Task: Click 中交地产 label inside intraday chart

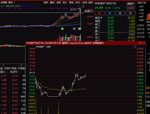Action: click(x=40, y=47)
